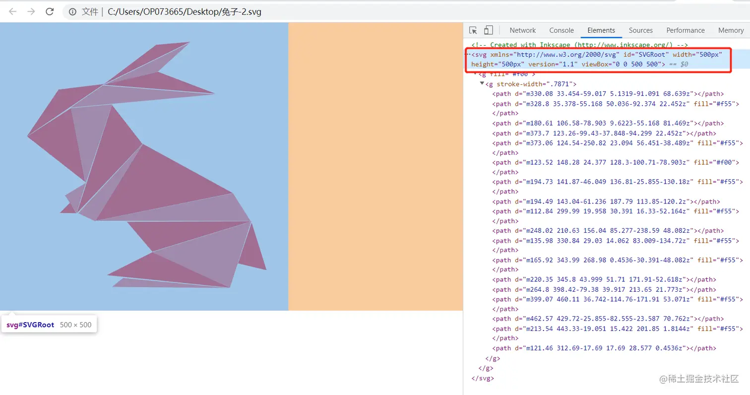The width and height of the screenshot is (750, 395).
Task: Click the browser back arrow
Action: click(x=13, y=11)
